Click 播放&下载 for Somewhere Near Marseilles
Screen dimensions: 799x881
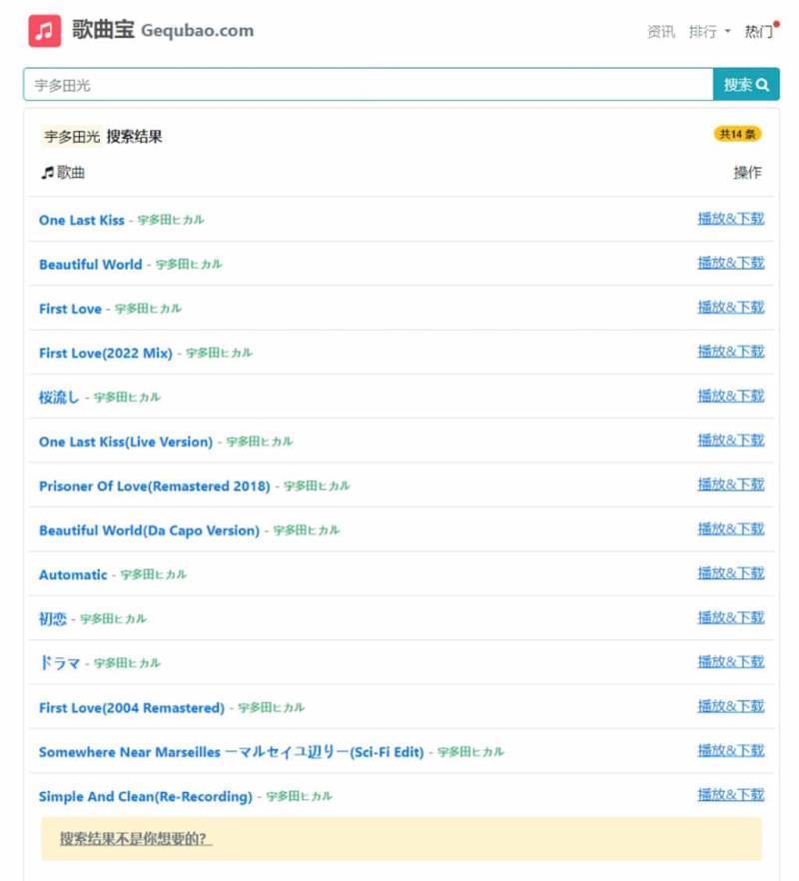731,751
